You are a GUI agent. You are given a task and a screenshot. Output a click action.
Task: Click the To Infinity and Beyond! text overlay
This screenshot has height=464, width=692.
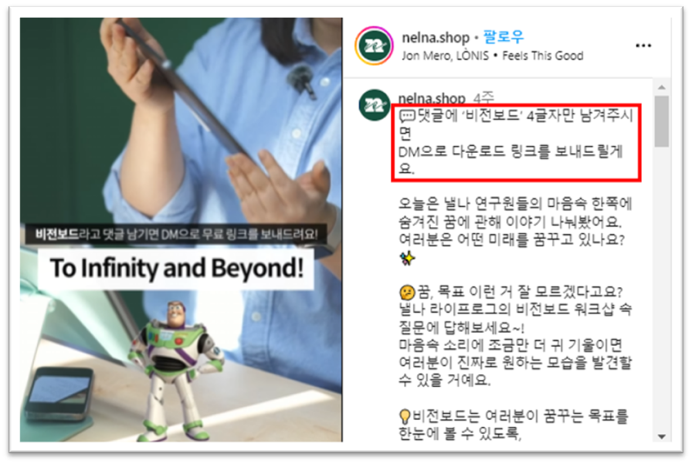click(177, 268)
